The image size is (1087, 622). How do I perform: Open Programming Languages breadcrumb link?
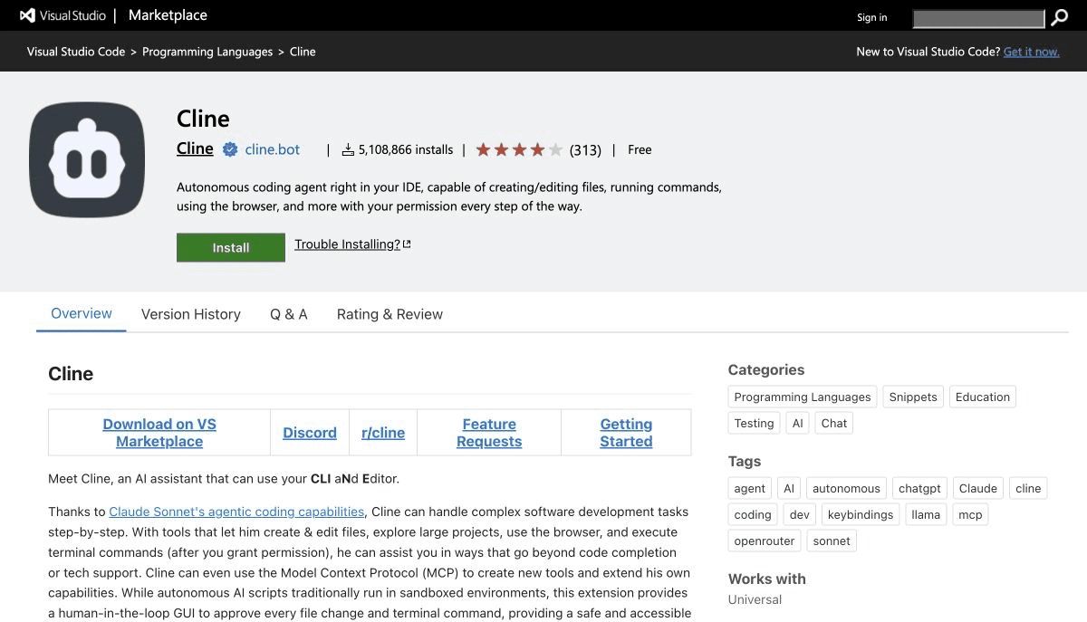(x=207, y=52)
